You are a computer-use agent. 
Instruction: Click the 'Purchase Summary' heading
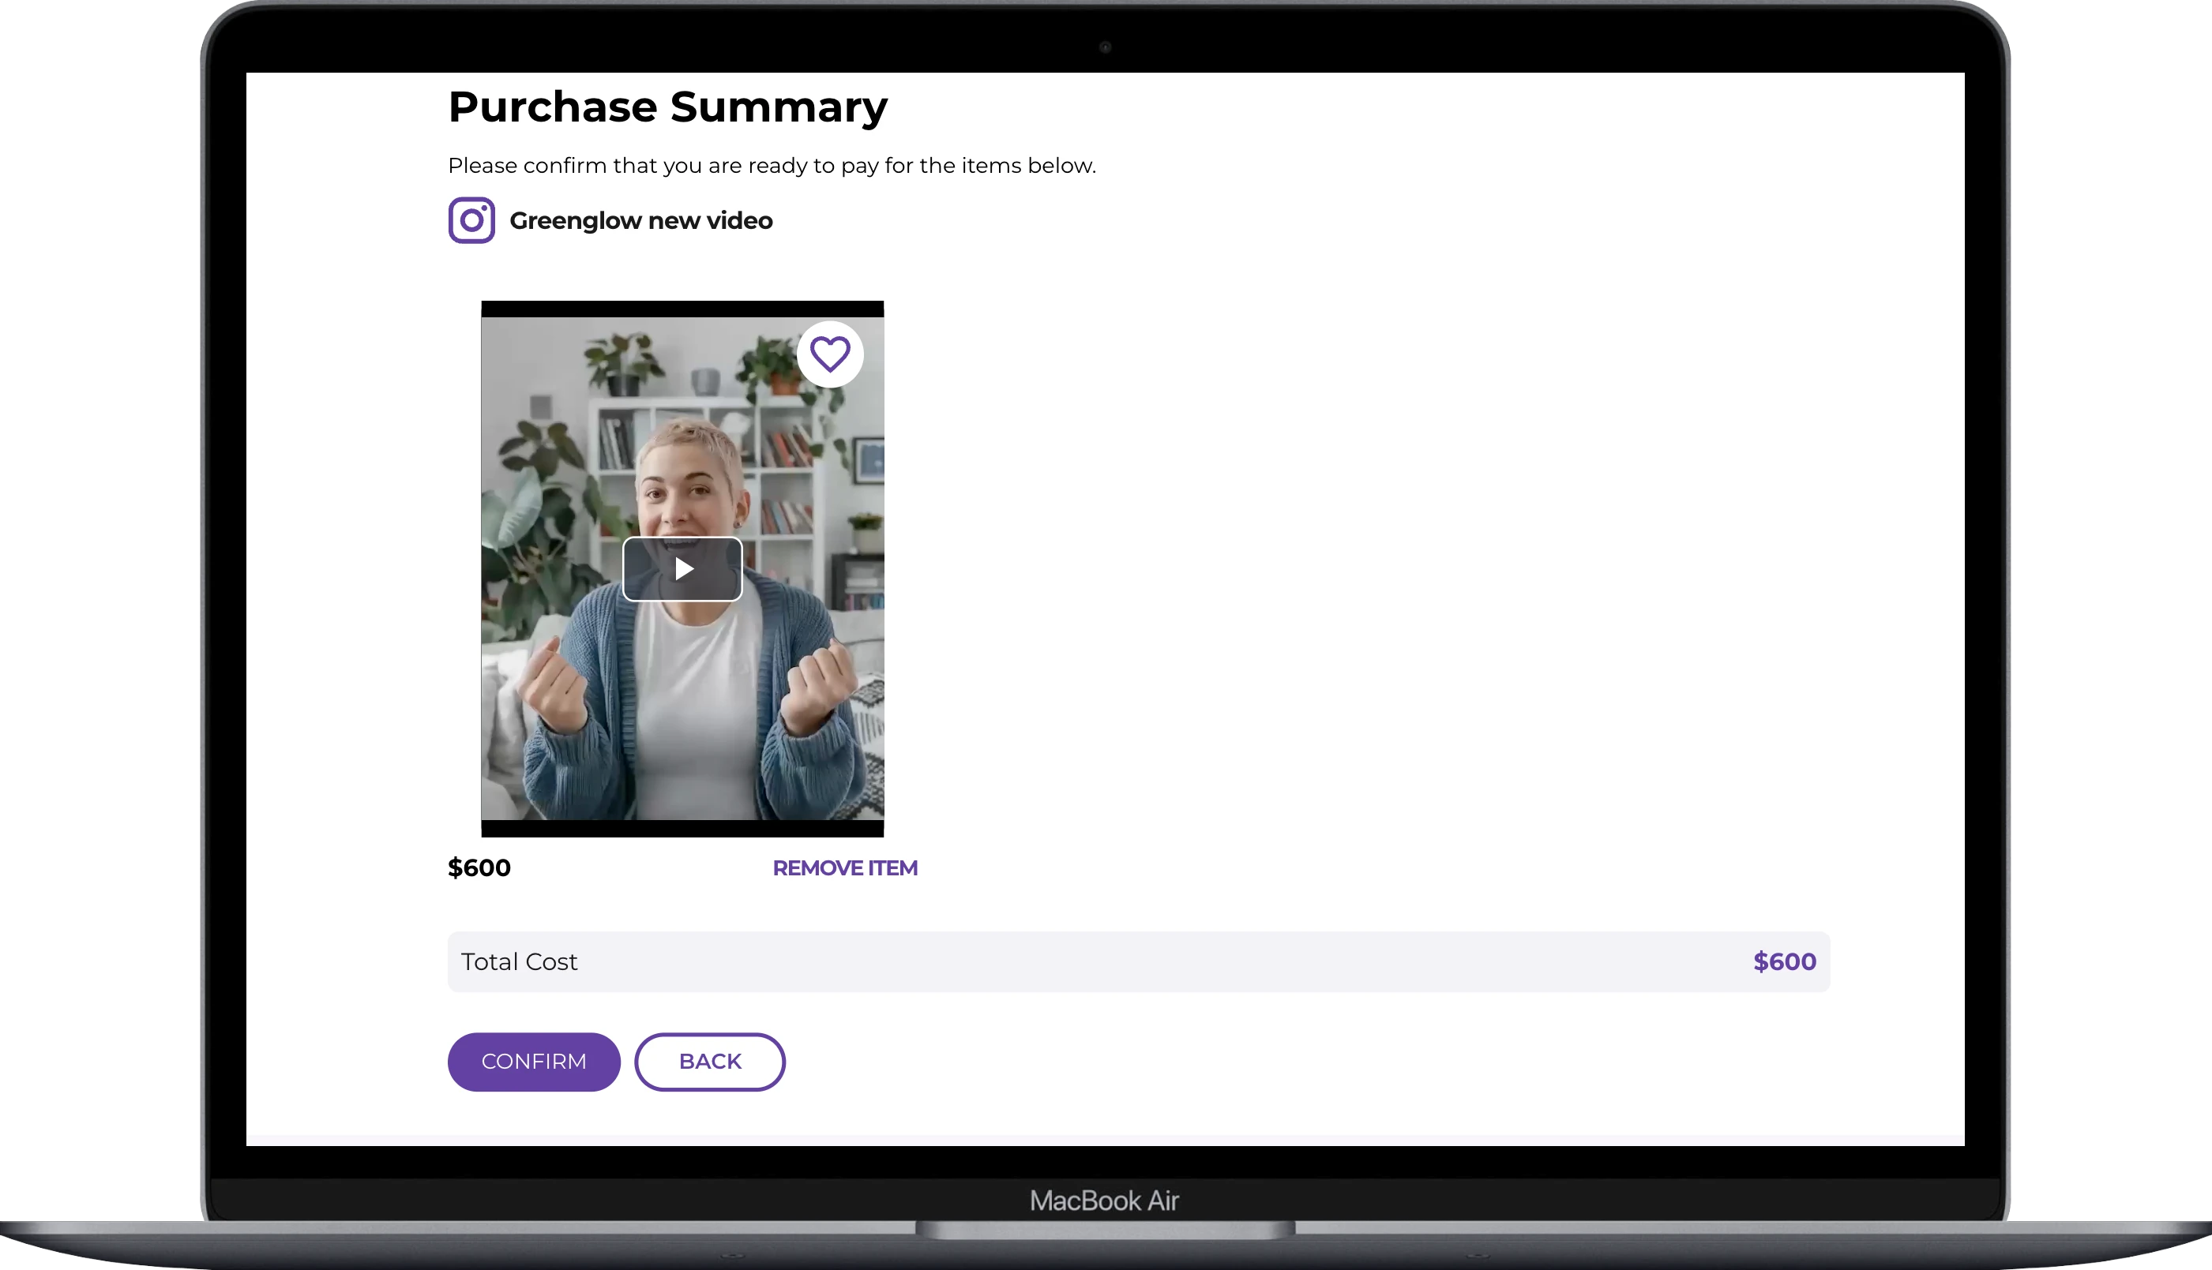[x=667, y=107]
